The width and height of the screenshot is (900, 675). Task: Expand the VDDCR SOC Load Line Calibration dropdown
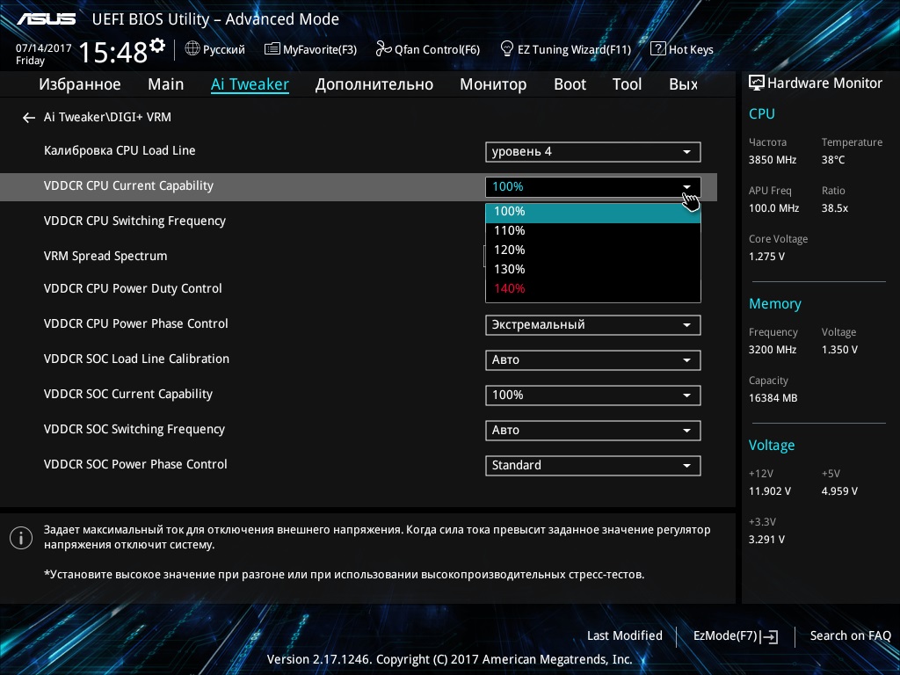593,359
